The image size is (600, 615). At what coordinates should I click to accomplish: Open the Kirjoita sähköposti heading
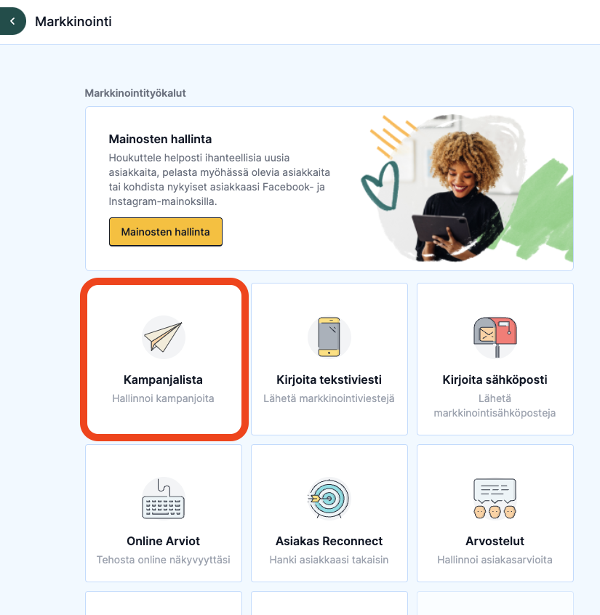point(495,379)
